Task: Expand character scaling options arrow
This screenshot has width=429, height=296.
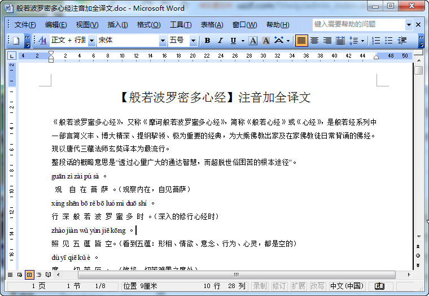Action: [x=288, y=41]
